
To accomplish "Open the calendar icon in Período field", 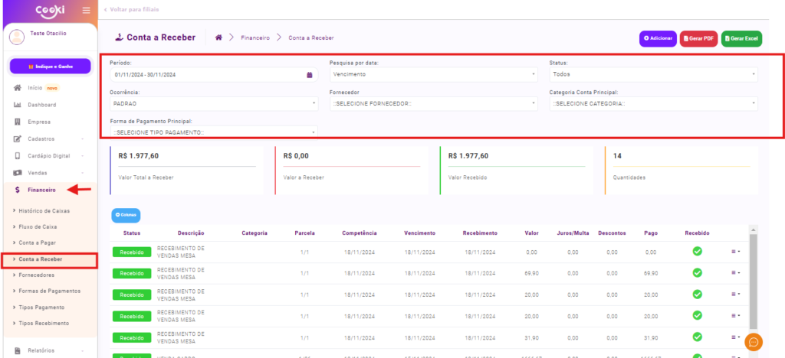I will point(310,75).
